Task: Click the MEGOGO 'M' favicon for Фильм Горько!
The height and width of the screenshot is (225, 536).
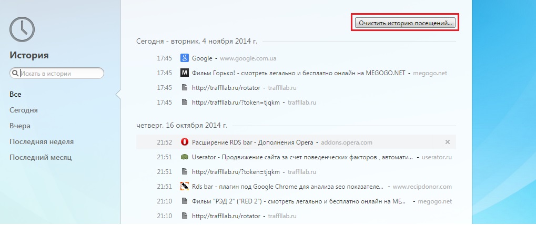Action: (x=185, y=73)
